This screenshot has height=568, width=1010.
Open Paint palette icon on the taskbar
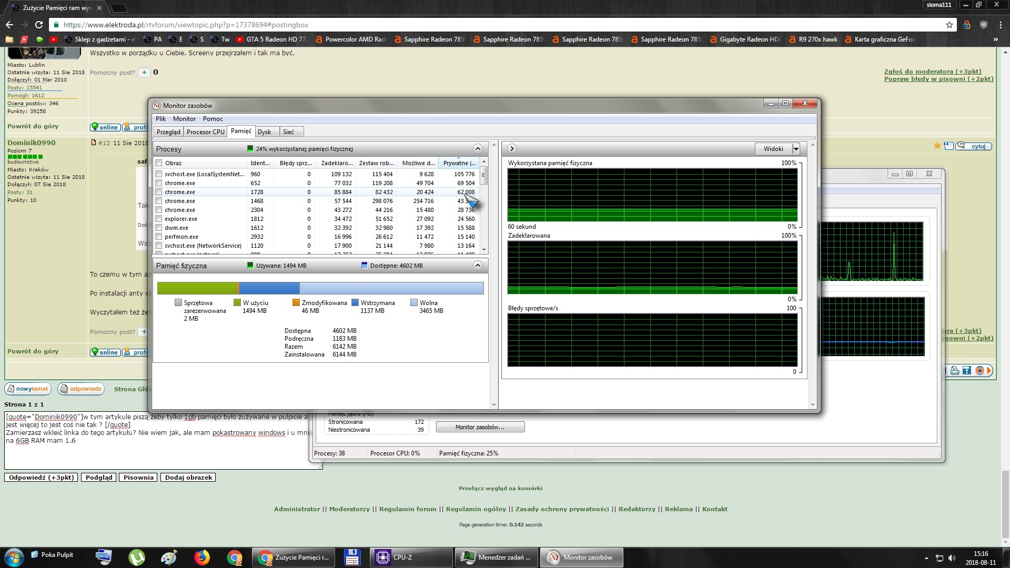169,557
